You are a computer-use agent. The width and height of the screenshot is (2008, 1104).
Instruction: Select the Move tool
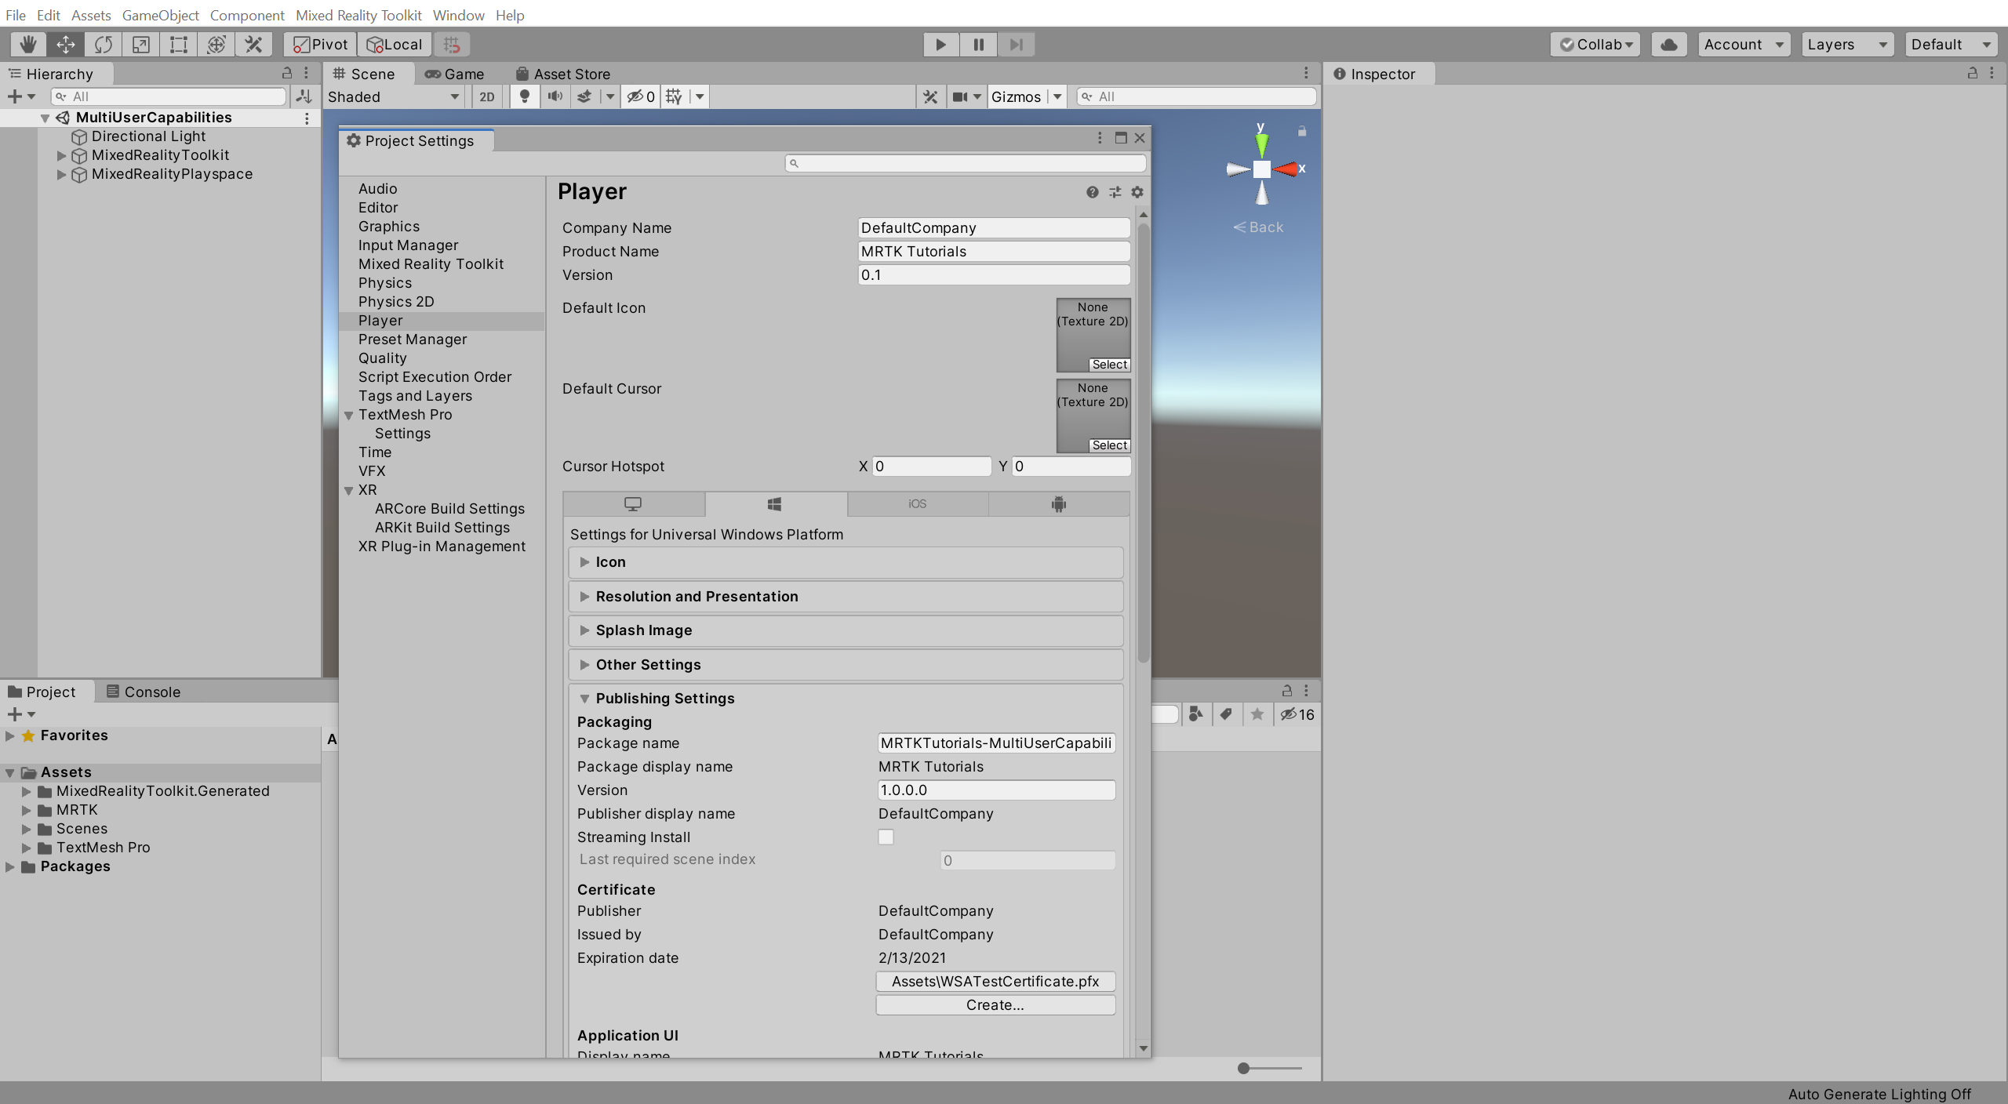pos(65,45)
